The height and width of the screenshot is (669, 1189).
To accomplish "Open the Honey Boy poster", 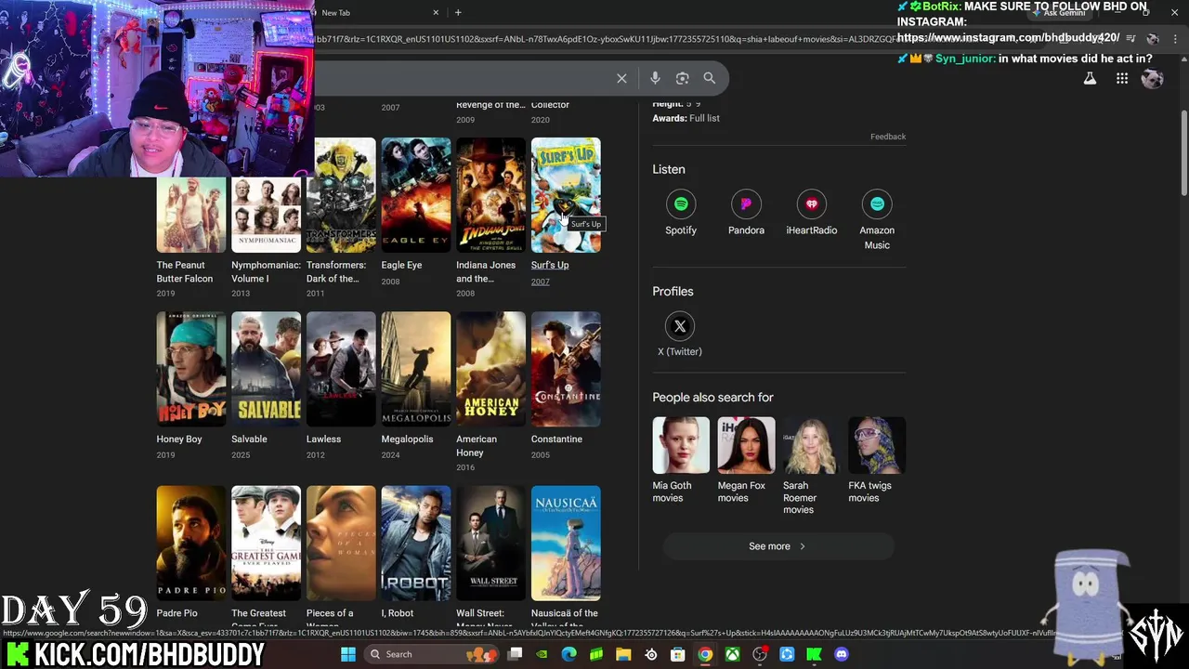I will pos(191,369).
